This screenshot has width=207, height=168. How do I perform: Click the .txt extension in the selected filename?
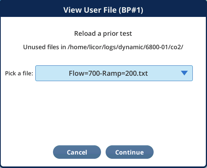pos(142,73)
